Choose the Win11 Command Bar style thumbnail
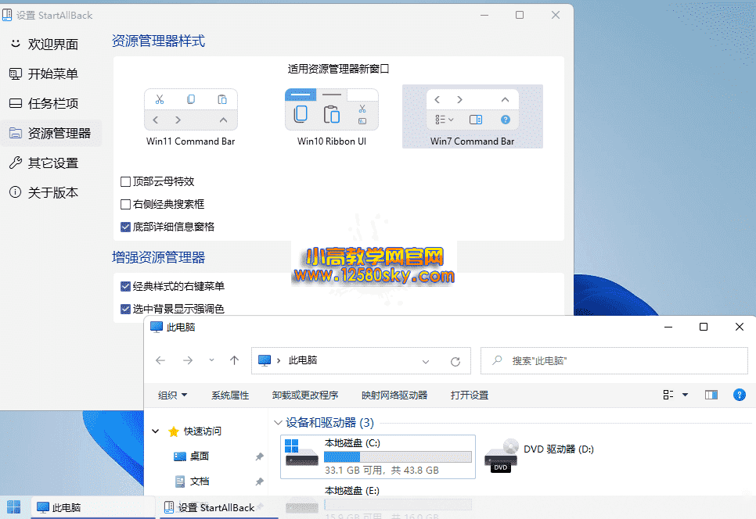Screen dimensions: 756x519 pos(190,117)
